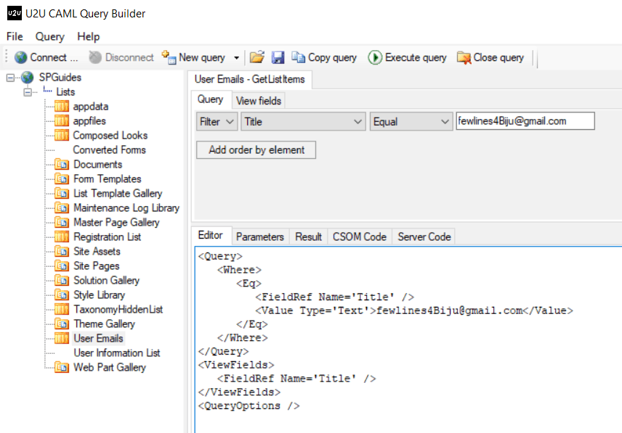Open the Filter type dropdown
The width and height of the screenshot is (622, 433).
[217, 122]
